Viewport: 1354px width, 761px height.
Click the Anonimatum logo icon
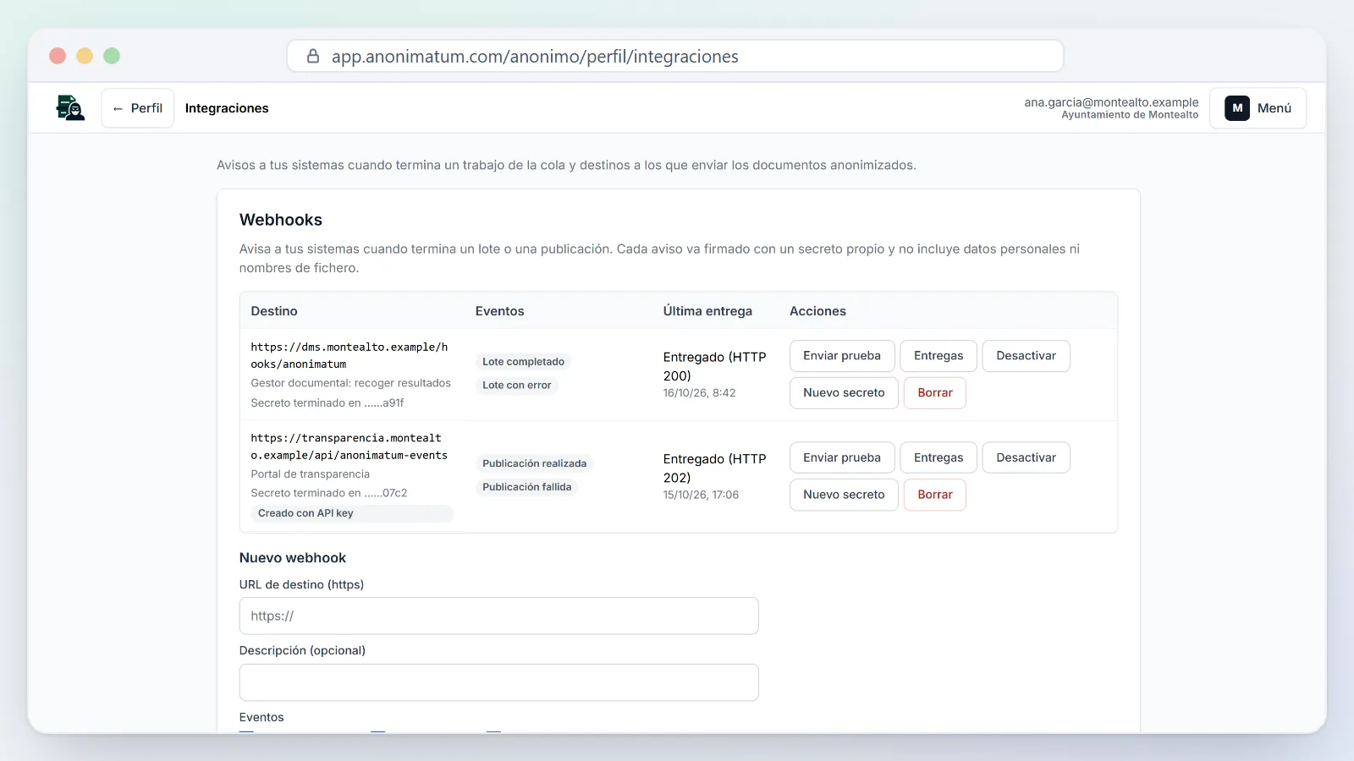tap(70, 108)
